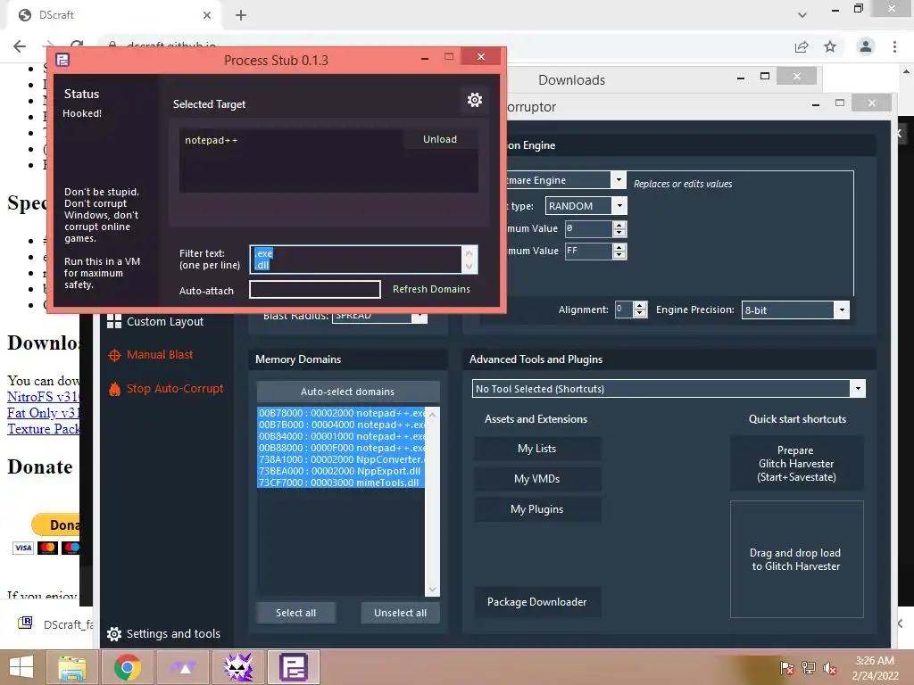
Task: Open Process Stub settings gear
Action: point(475,100)
